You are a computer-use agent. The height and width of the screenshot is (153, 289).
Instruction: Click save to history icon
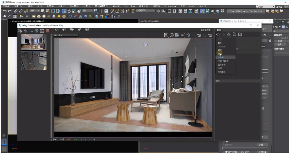coord(20,31)
